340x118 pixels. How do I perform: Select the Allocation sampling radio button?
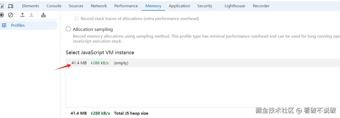tap(68, 29)
